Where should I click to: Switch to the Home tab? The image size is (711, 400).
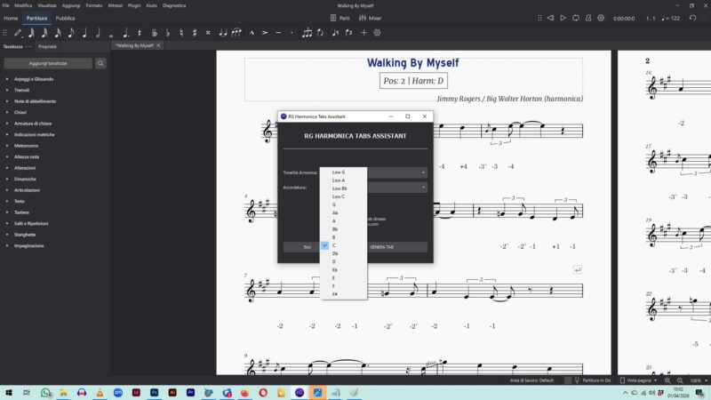[11, 18]
